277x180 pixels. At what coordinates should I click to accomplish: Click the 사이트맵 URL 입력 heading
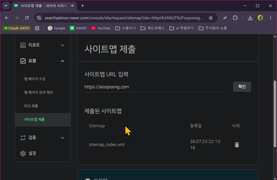[x=106, y=74]
